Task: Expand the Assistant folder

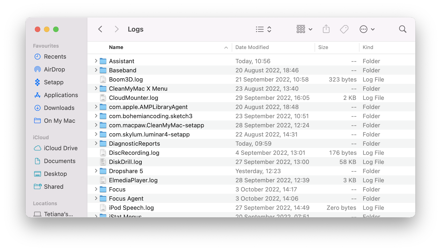Action: tap(96, 61)
